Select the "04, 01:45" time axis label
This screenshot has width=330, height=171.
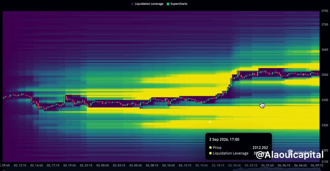tap(268, 166)
